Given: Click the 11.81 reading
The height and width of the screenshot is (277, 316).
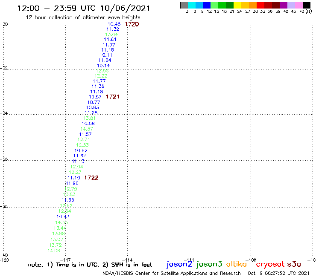Looking at the screenshot, I should pos(110,40).
